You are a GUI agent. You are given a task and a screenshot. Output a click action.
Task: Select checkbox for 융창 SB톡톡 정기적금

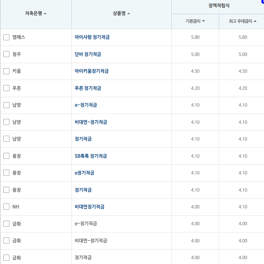click(6, 156)
